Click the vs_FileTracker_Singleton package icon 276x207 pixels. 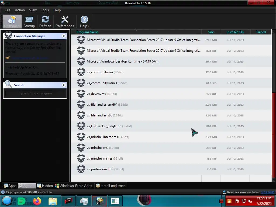pos(81,126)
